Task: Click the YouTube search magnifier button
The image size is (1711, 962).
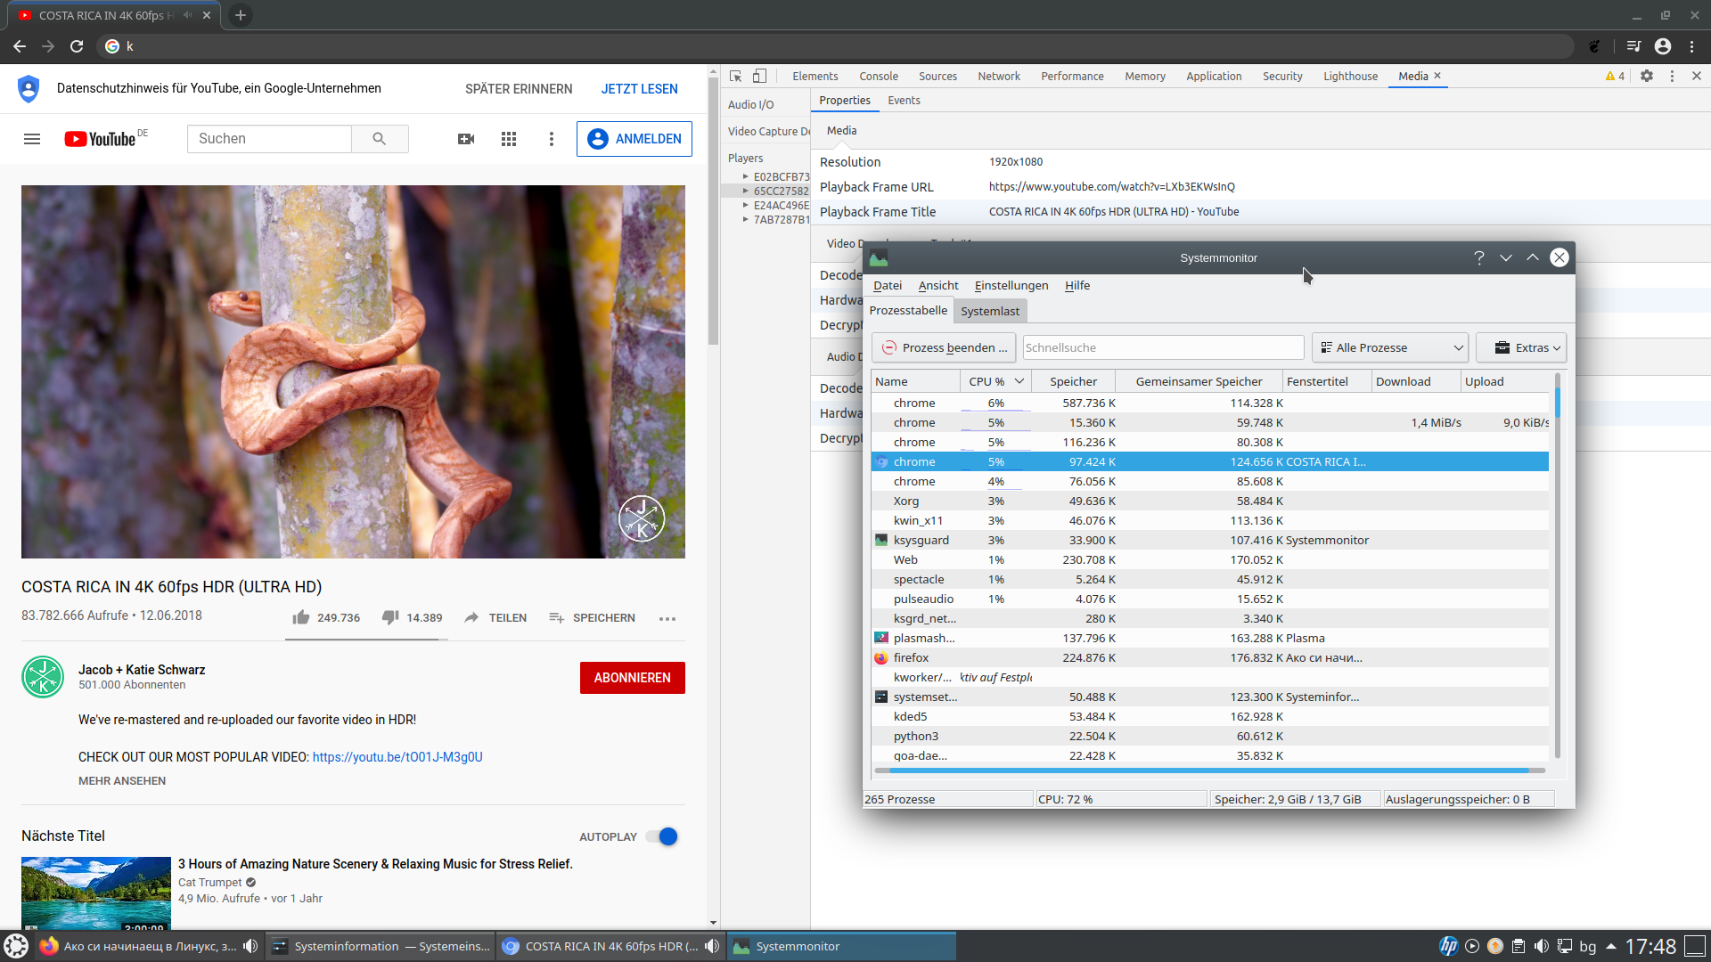Action: pyautogui.click(x=380, y=139)
